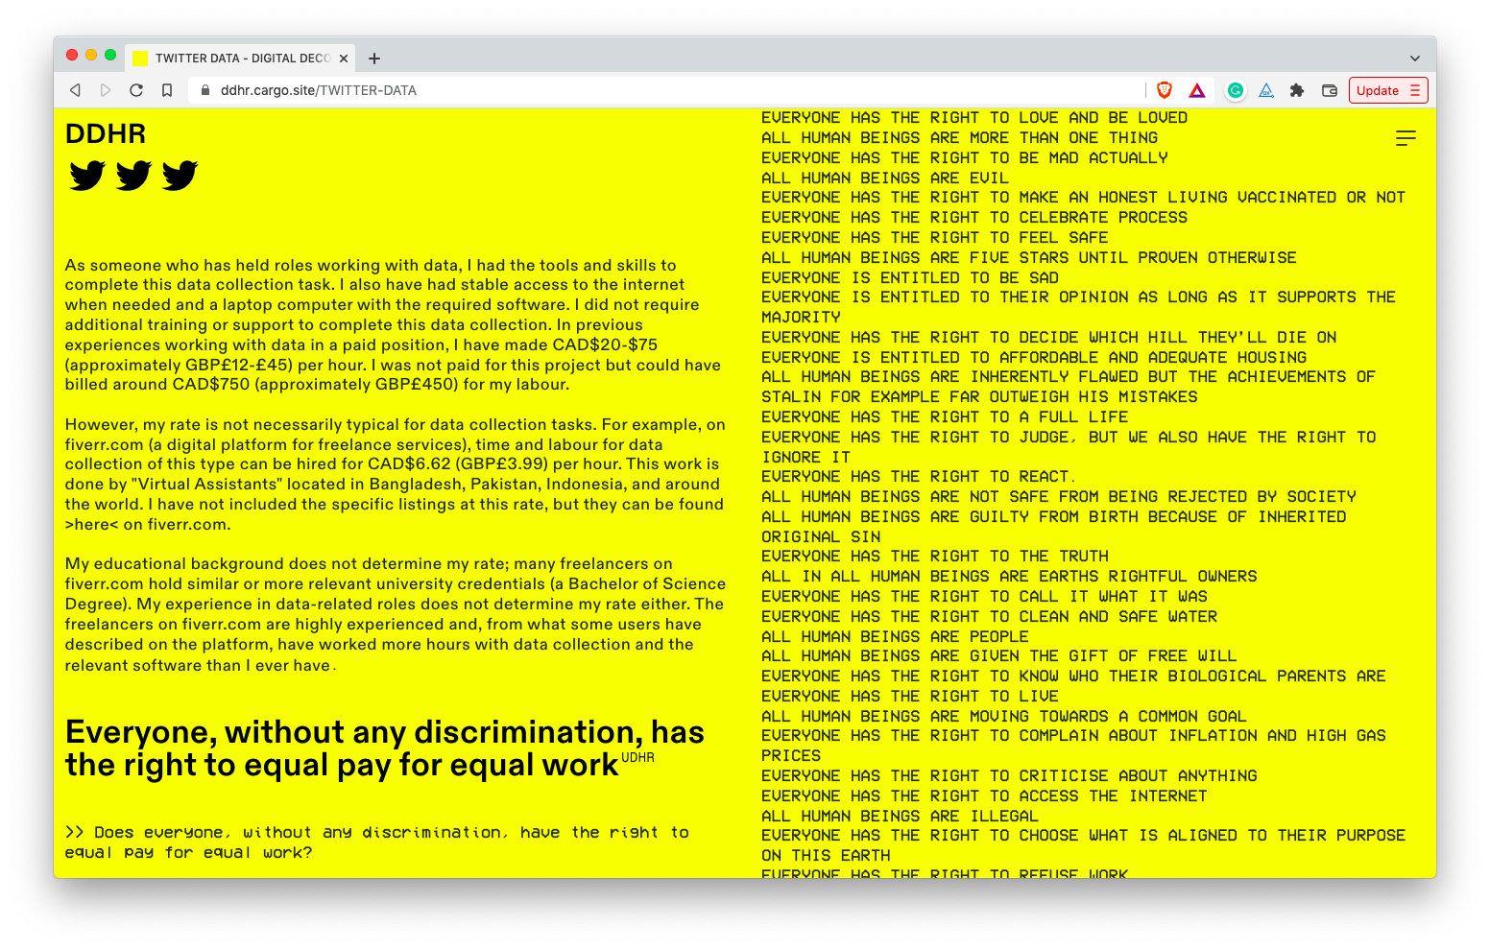
Task: Click 'EVERYONE HAS THE RIGHT TO BE MAD ACTUALLY'
Action: tap(964, 158)
